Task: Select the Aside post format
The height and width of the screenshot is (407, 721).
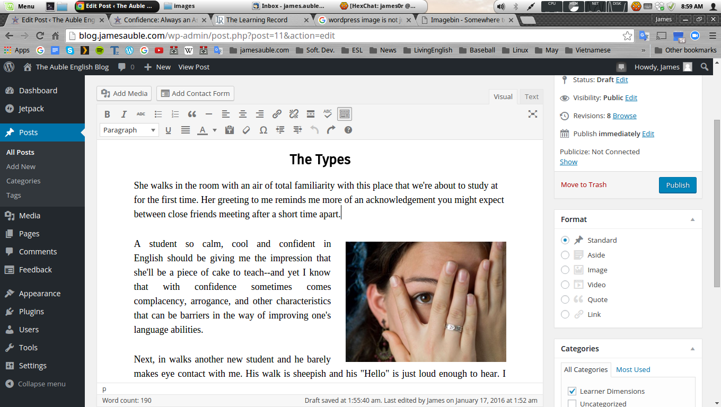Action: tap(565, 255)
